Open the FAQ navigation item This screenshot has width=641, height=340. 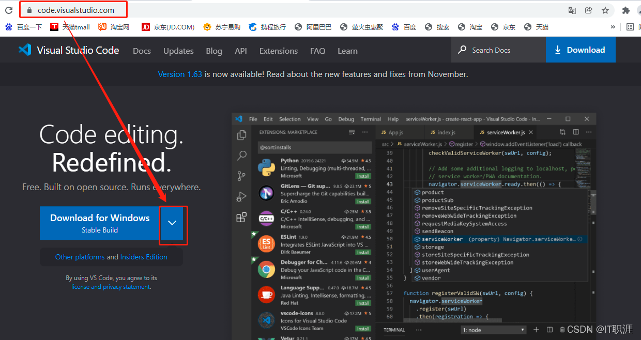pyautogui.click(x=318, y=51)
